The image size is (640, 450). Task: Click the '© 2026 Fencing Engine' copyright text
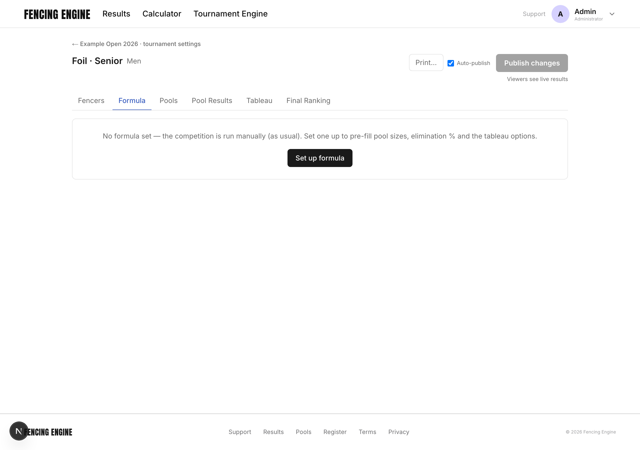(x=591, y=432)
